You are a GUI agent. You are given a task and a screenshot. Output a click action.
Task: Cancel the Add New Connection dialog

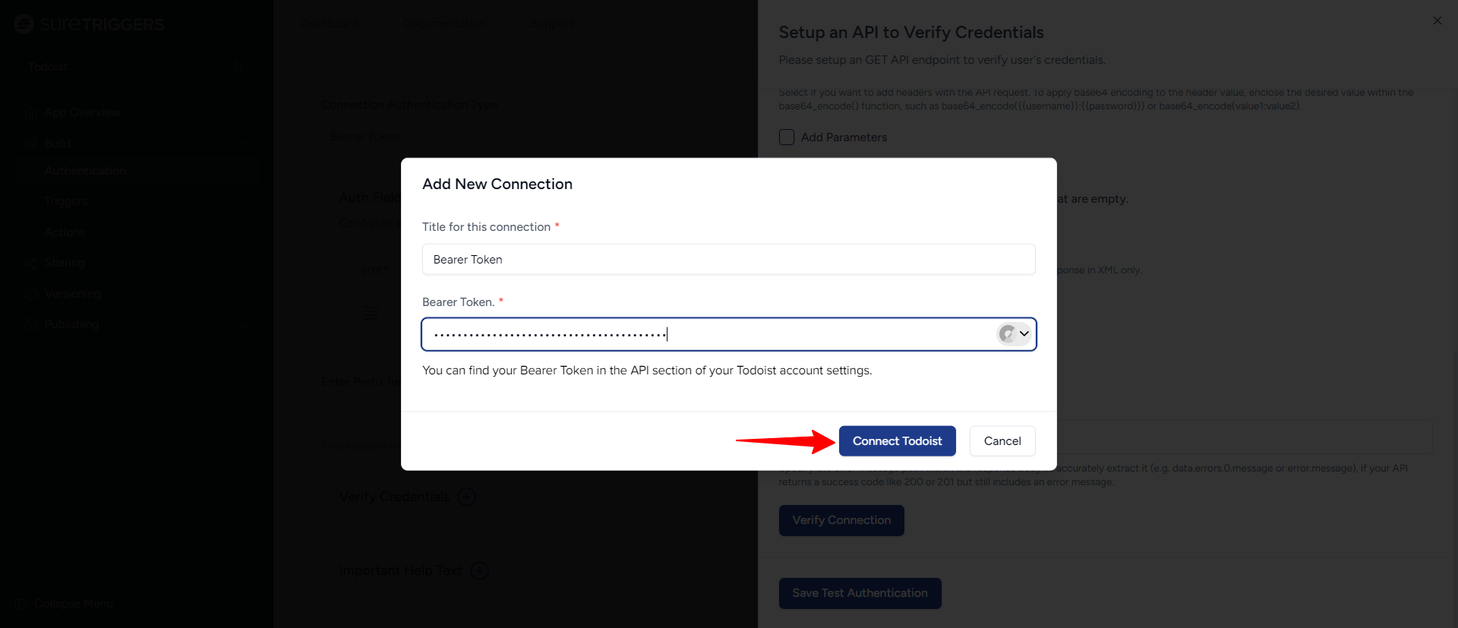[1002, 441]
